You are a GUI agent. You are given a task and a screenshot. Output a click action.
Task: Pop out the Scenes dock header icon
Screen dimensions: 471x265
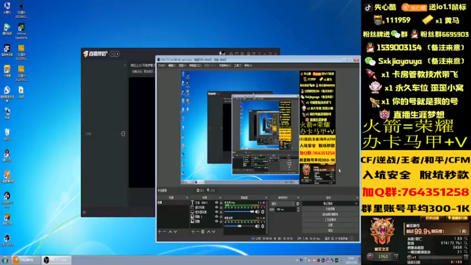(187, 198)
